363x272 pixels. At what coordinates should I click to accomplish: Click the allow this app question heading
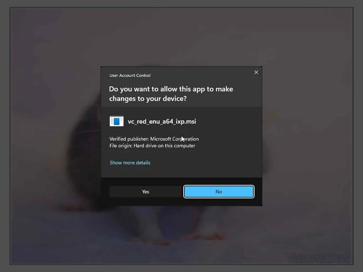[x=171, y=93]
